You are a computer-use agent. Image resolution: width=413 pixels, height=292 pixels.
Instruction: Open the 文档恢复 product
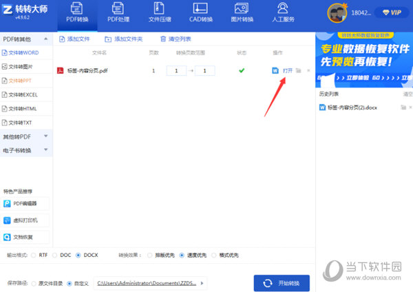25,237
